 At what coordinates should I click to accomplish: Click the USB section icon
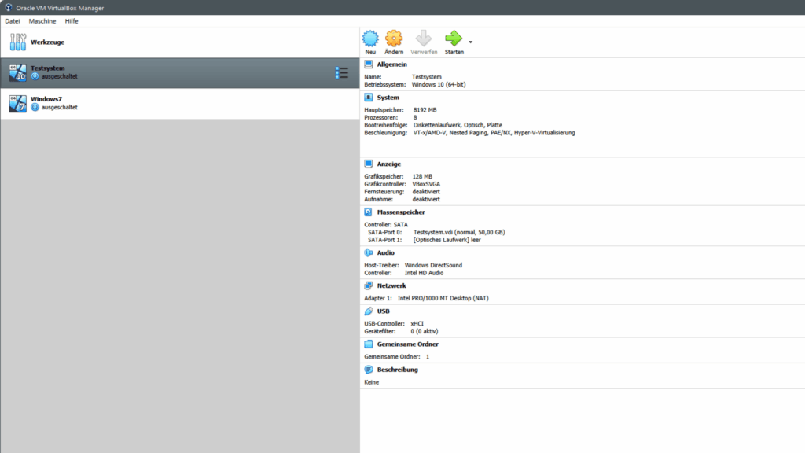[x=369, y=311]
